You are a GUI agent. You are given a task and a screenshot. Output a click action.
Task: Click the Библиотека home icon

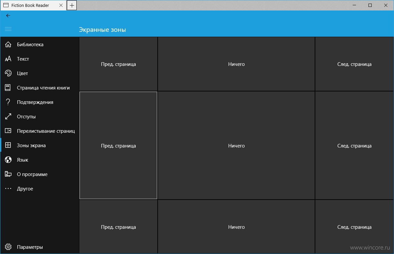pos(8,45)
